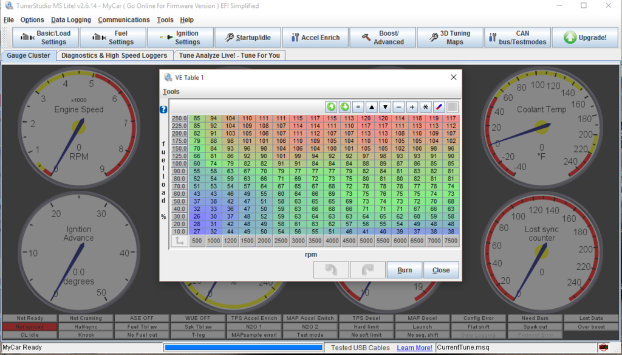This screenshot has height=355, width=622.
Task: Click the red-blue interpolate icon
Action: [439, 107]
